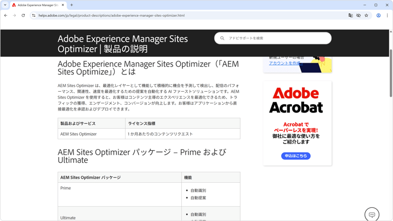Minimize the browser window
The image size is (393, 221).
[x=365, y=5]
